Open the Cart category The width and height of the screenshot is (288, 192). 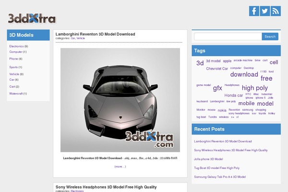point(12,86)
